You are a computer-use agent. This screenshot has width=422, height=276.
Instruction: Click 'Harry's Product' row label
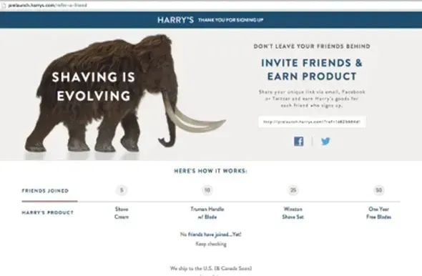tap(48, 212)
